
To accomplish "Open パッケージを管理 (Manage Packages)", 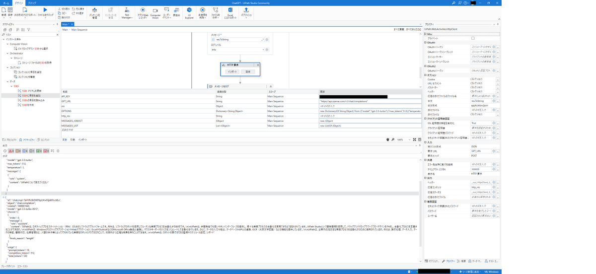I will point(94,12).
